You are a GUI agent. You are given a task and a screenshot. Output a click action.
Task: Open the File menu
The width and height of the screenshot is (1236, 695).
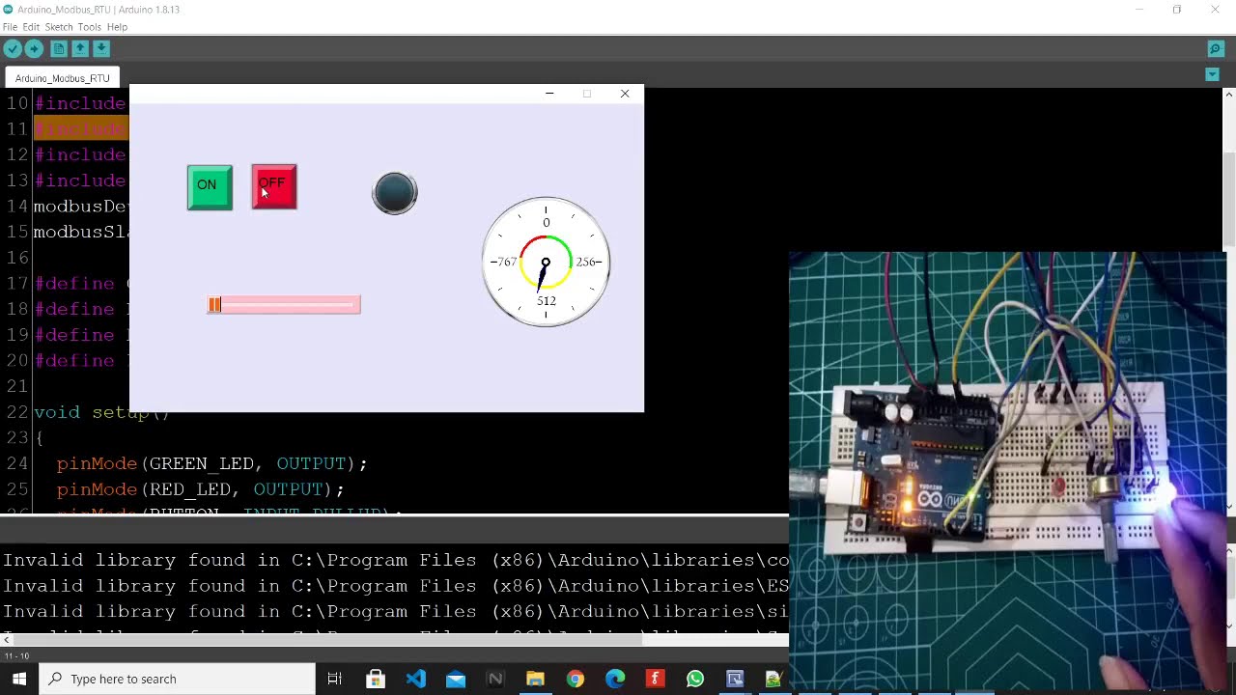click(x=10, y=27)
